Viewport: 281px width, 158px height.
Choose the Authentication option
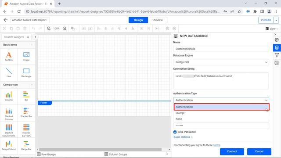pyautogui.click(x=221, y=107)
